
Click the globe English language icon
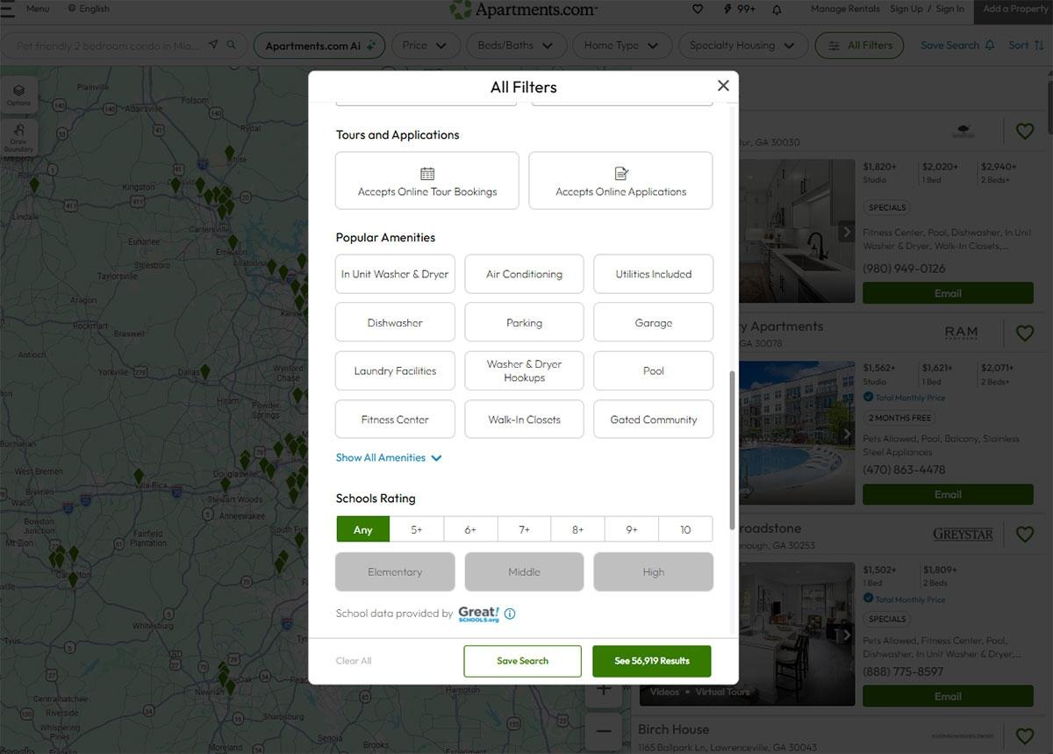tap(72, 9)
